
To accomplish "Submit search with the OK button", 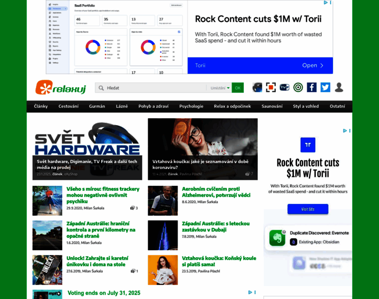I will coord(237,88).
